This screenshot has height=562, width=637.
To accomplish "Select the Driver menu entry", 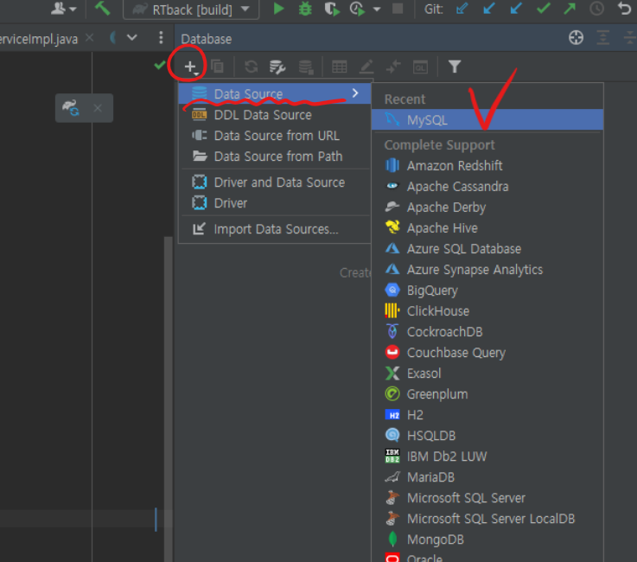I will pyautogui.click(x=274, y=203).
